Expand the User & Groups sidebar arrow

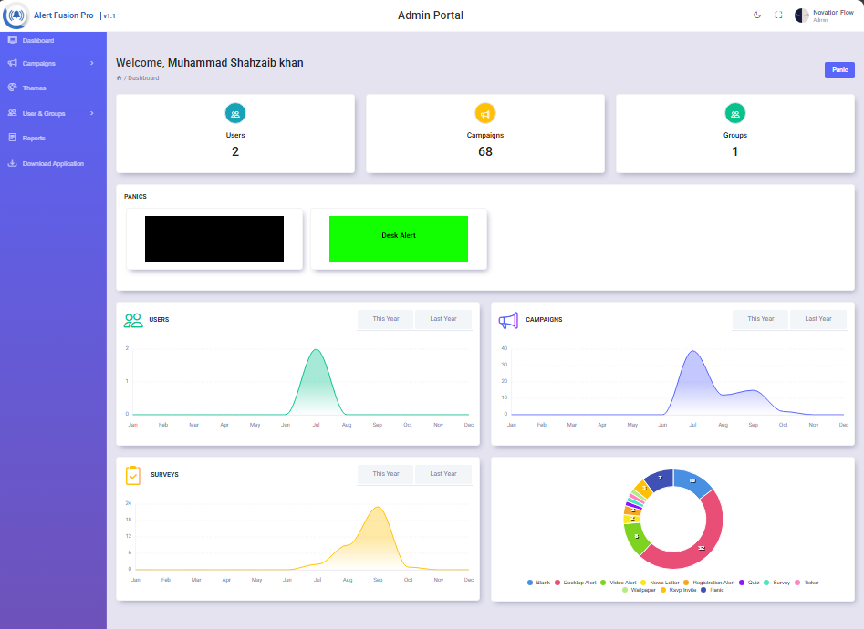92,113
